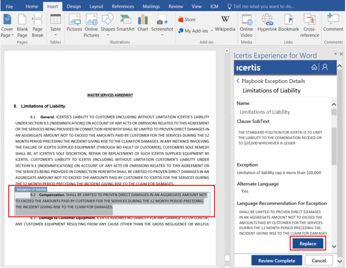Add a new Comment
346x268 pixels.
coord(333,23)
